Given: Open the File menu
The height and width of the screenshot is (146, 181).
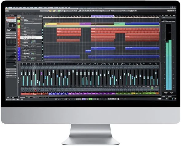Looking at the screenshot, I should (14, 7).
